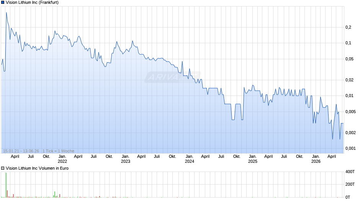The width and height of the screenshot is (360, 201).
Task: Click the 'Jan. 2024' axis label
Action: click(x=190, y=159)
